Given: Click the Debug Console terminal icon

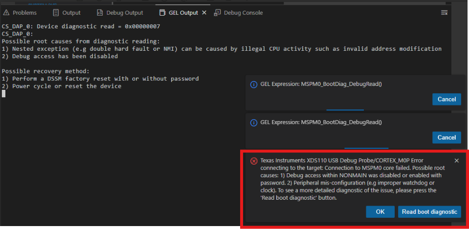Looking at the screenshot, I should (x=218, y=13).
